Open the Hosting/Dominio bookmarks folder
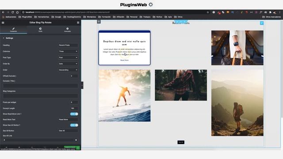This screenshot has height=159, width=283. [x=72, y=17]
